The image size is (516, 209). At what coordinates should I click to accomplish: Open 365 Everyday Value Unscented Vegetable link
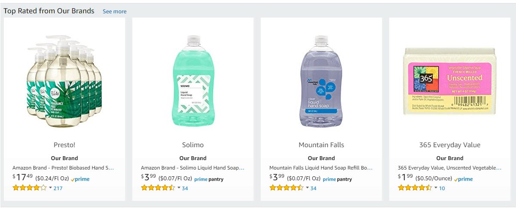449,168
